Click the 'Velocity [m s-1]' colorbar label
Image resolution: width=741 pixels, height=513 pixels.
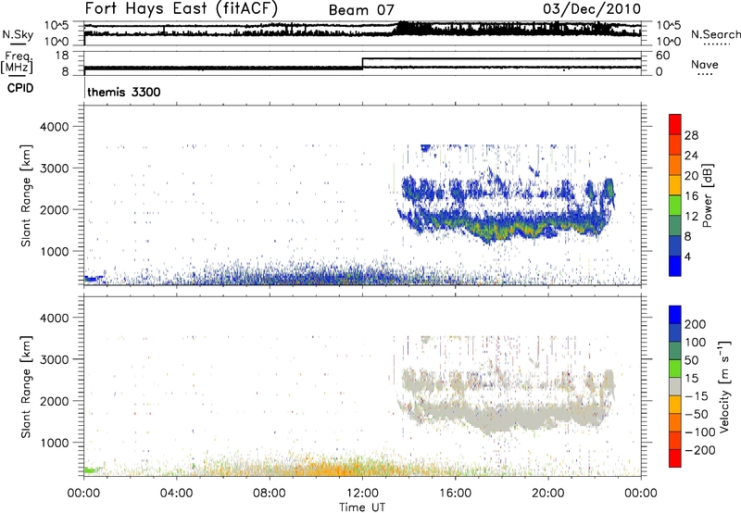(724, 386)
